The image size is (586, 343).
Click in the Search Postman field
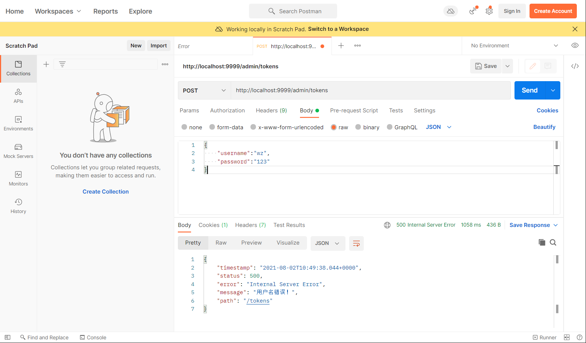click(x=293, y=11)
